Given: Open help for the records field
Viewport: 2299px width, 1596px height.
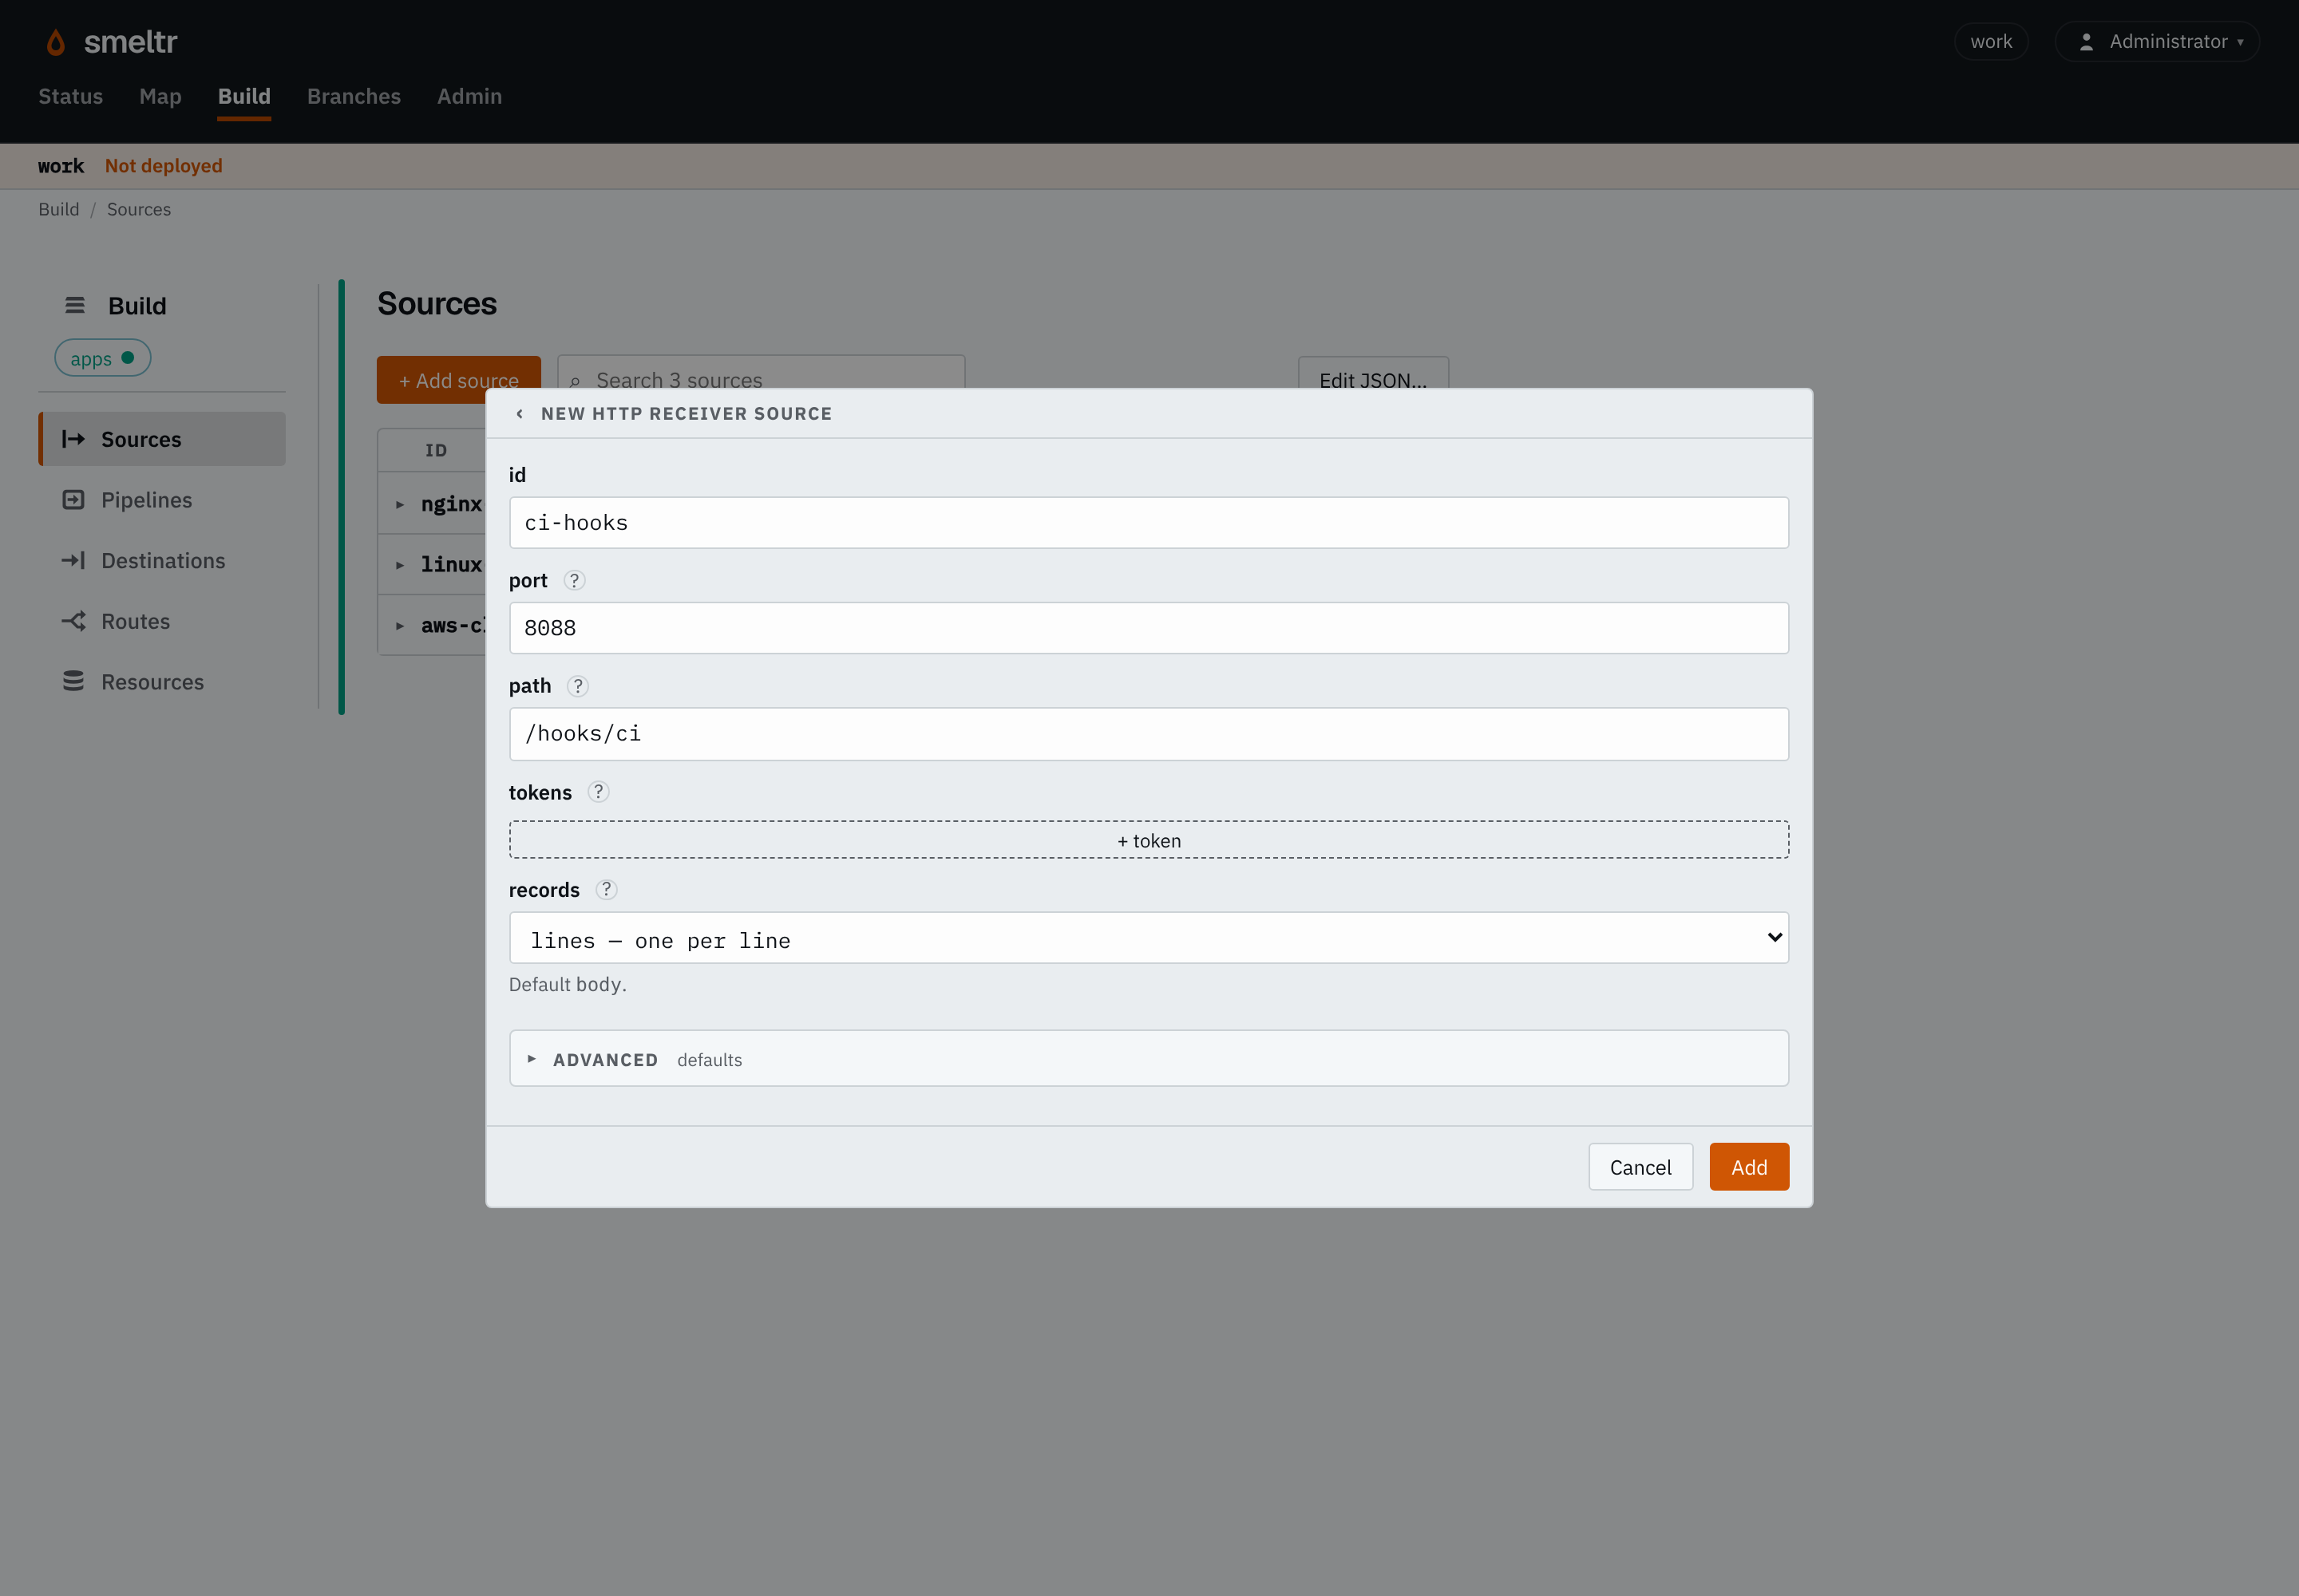Looking at the screenshot, I should tap(606, 890).
